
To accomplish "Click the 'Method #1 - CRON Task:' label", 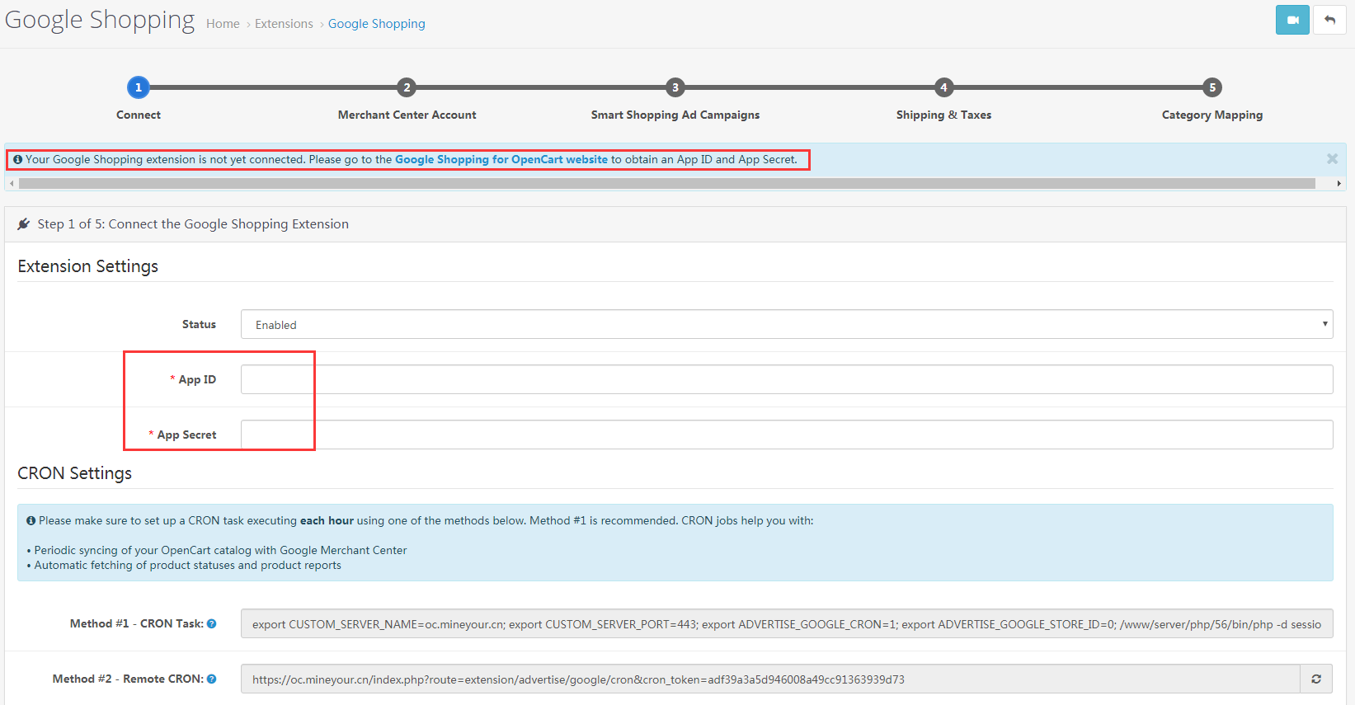I will coord(137,623).
